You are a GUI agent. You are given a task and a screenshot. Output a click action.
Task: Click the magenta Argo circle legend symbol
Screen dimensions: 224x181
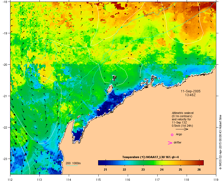click(172, 135)
